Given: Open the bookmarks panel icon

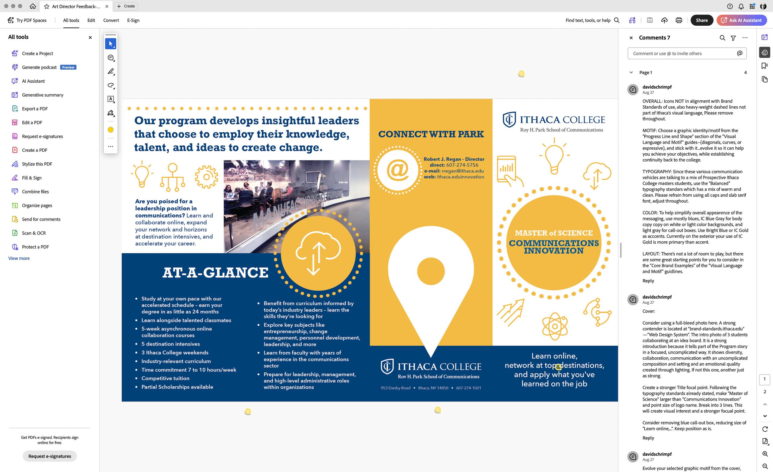Looking at the screenshot, I should 765,66.
